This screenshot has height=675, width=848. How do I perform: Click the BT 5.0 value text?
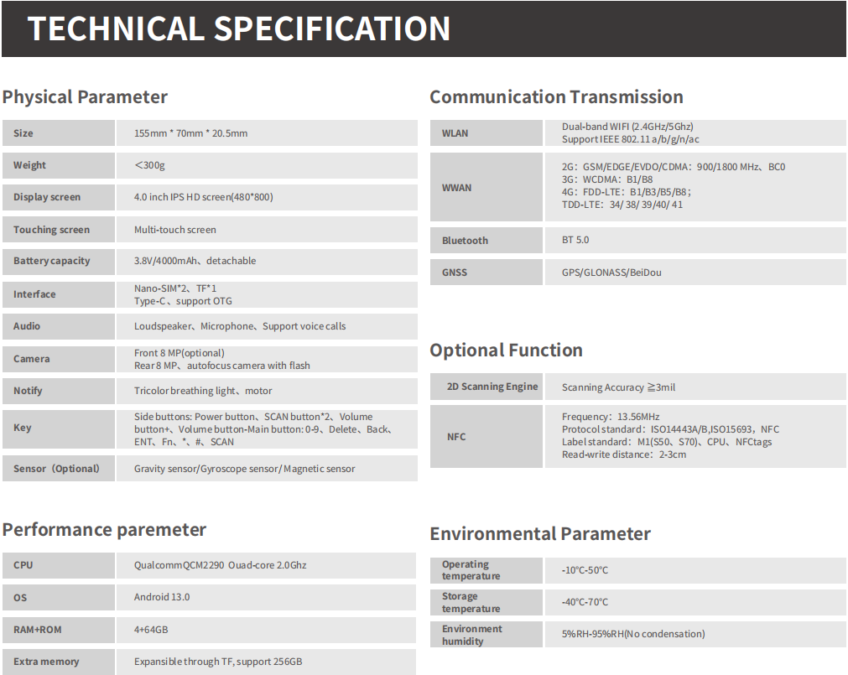575,240
